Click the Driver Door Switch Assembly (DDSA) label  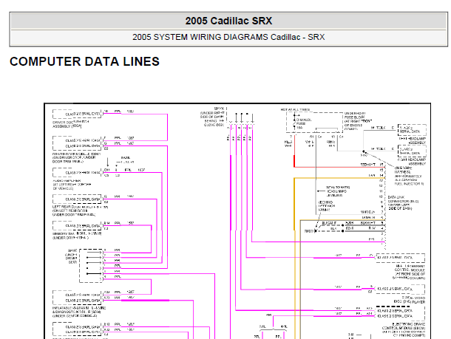click(70, 124)
